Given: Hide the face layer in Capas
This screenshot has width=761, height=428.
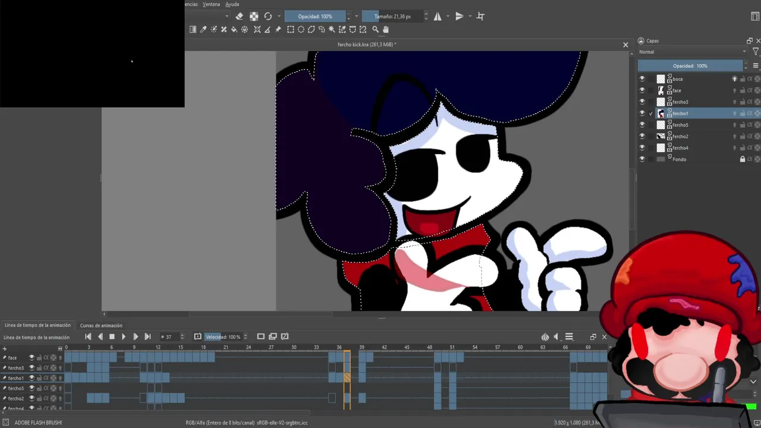Looking at the screenshot, I should pos(641,90).
